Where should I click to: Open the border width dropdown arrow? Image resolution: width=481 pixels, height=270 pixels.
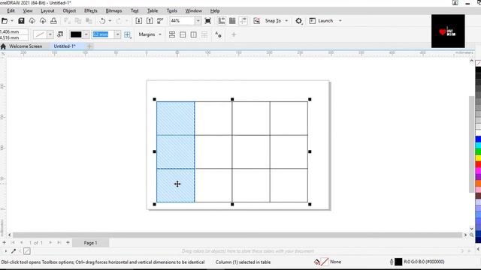(117, 34)
